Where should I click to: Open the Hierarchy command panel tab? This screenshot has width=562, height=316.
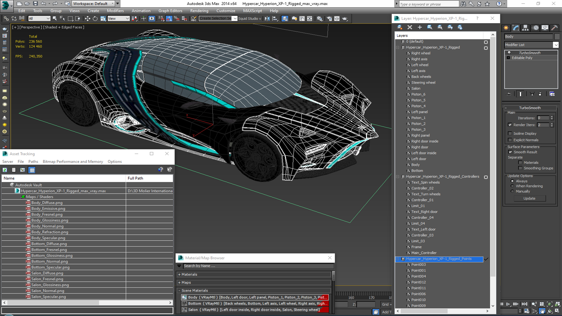[x=525, y=28]
